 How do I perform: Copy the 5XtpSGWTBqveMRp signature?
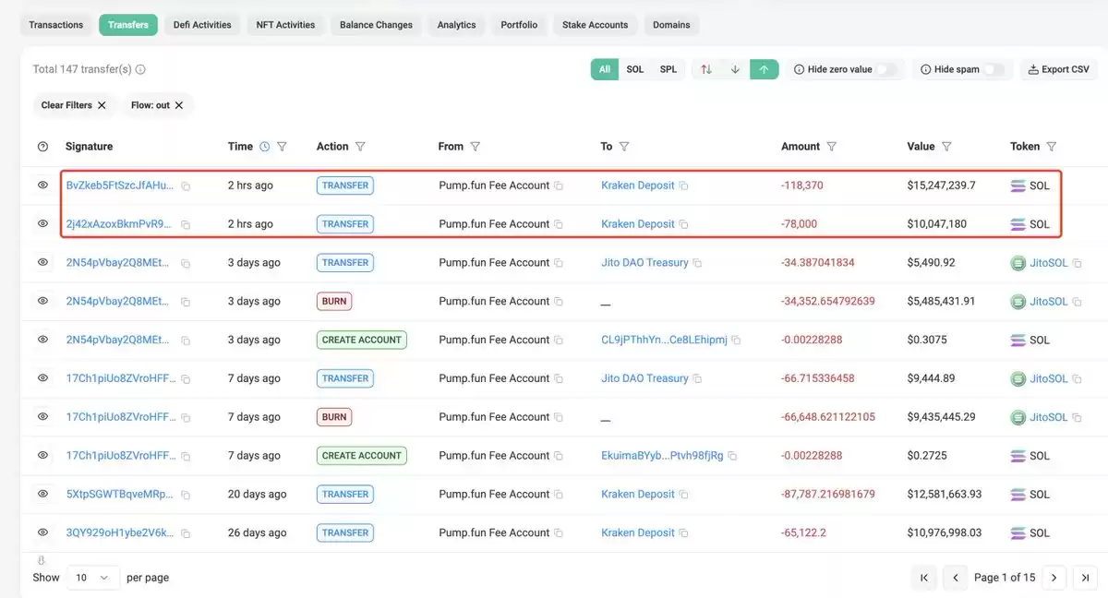click(186, 496)
